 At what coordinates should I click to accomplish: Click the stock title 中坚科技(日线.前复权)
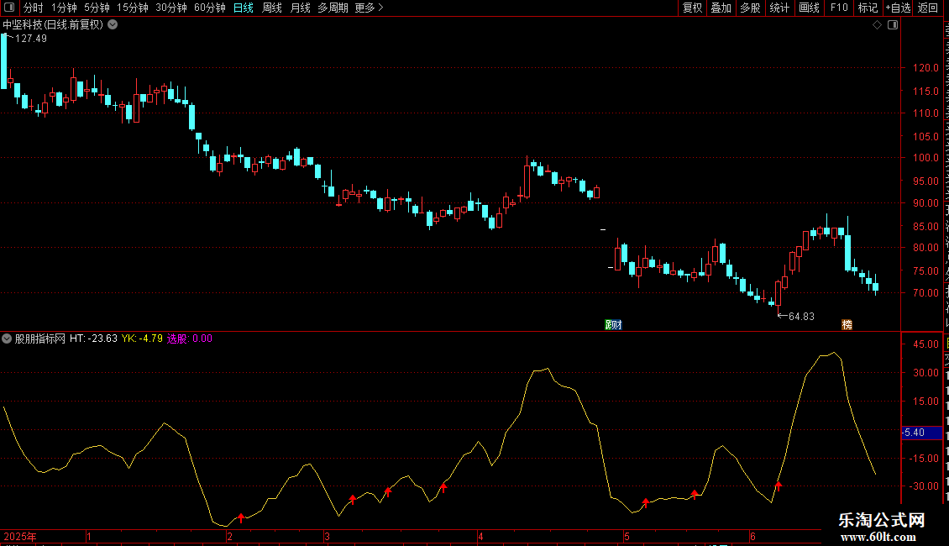tap(53, 25)
